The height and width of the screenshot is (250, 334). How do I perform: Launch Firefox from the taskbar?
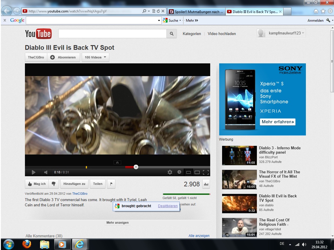point(27,244)
